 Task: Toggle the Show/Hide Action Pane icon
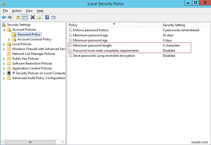(x=53, y=17)
